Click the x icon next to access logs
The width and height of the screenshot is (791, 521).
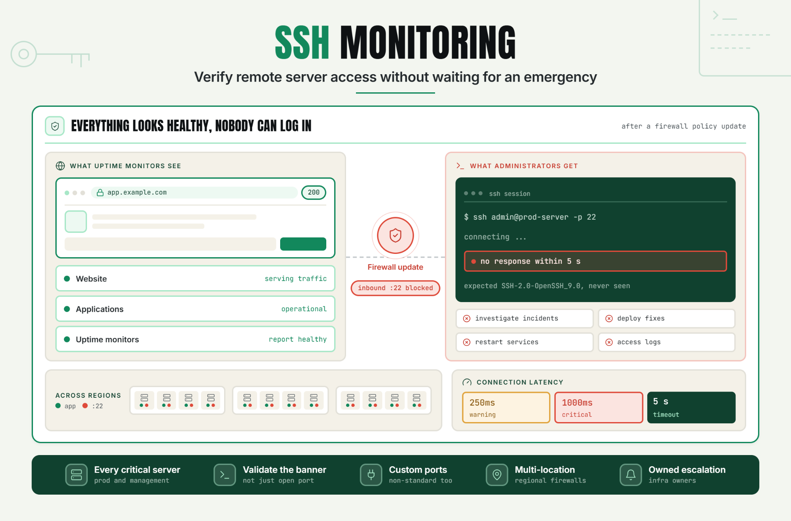[609, 342]
